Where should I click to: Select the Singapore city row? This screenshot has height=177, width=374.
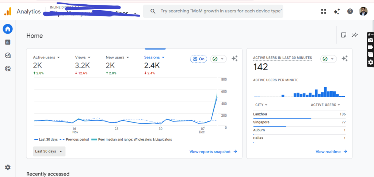299,122
